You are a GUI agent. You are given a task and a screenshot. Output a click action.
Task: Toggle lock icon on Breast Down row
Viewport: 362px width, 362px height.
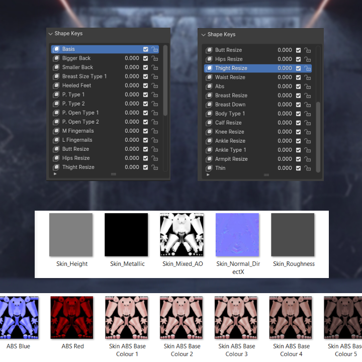(x=308, y=105)
